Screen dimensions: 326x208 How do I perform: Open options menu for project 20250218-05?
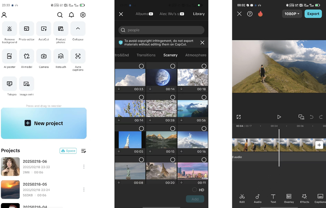pyautogui.click(x=84, y=190)
